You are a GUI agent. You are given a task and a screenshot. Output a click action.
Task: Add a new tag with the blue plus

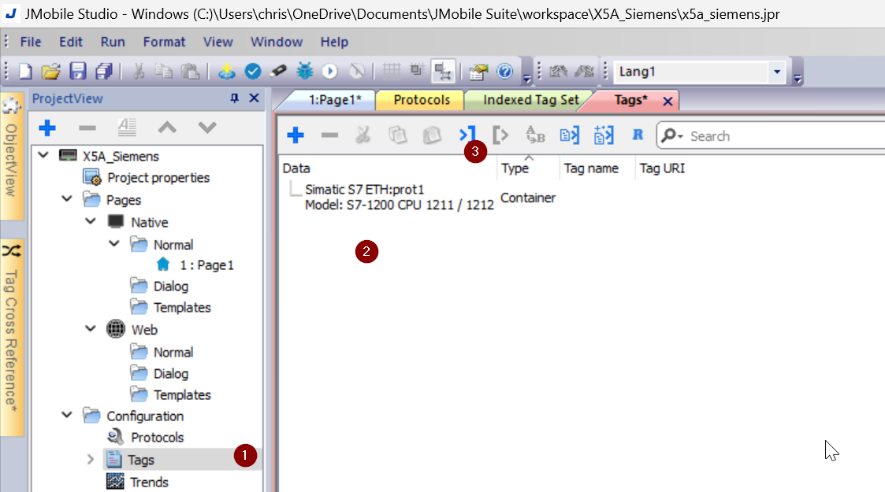296,135
